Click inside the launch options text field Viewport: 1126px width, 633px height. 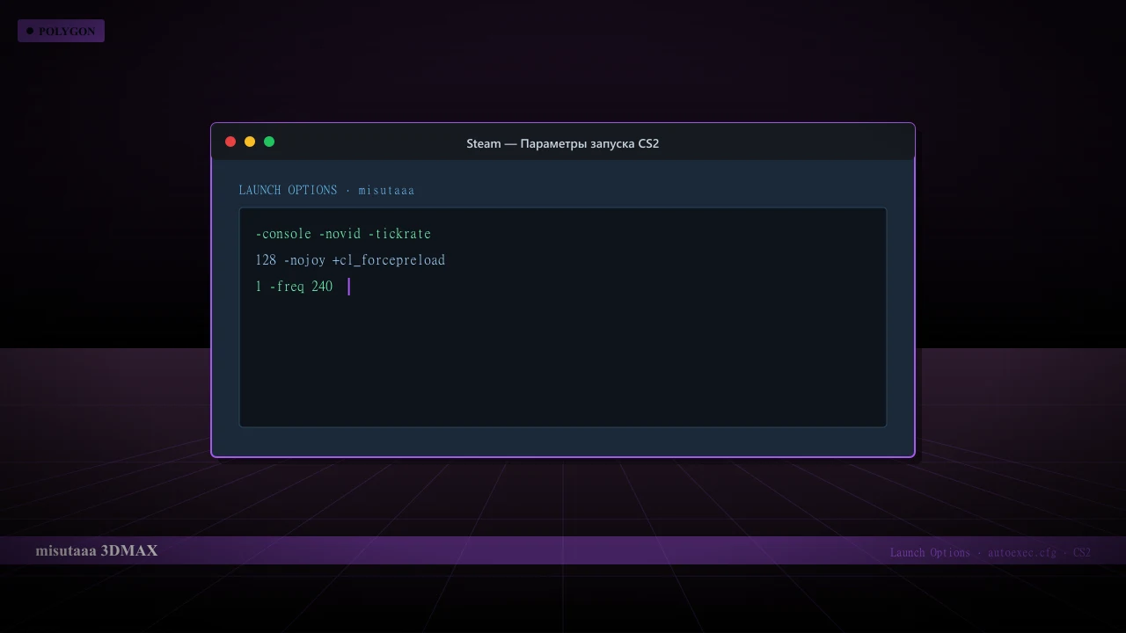tap(563, 317)
